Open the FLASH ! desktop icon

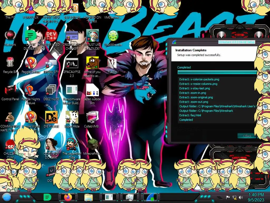113,66
